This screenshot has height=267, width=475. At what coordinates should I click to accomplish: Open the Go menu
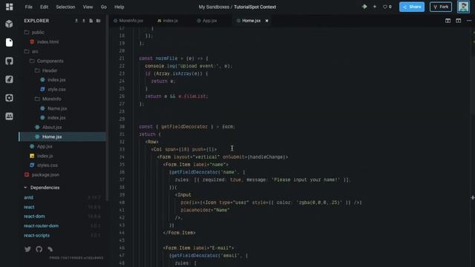[x=104, y=7]
